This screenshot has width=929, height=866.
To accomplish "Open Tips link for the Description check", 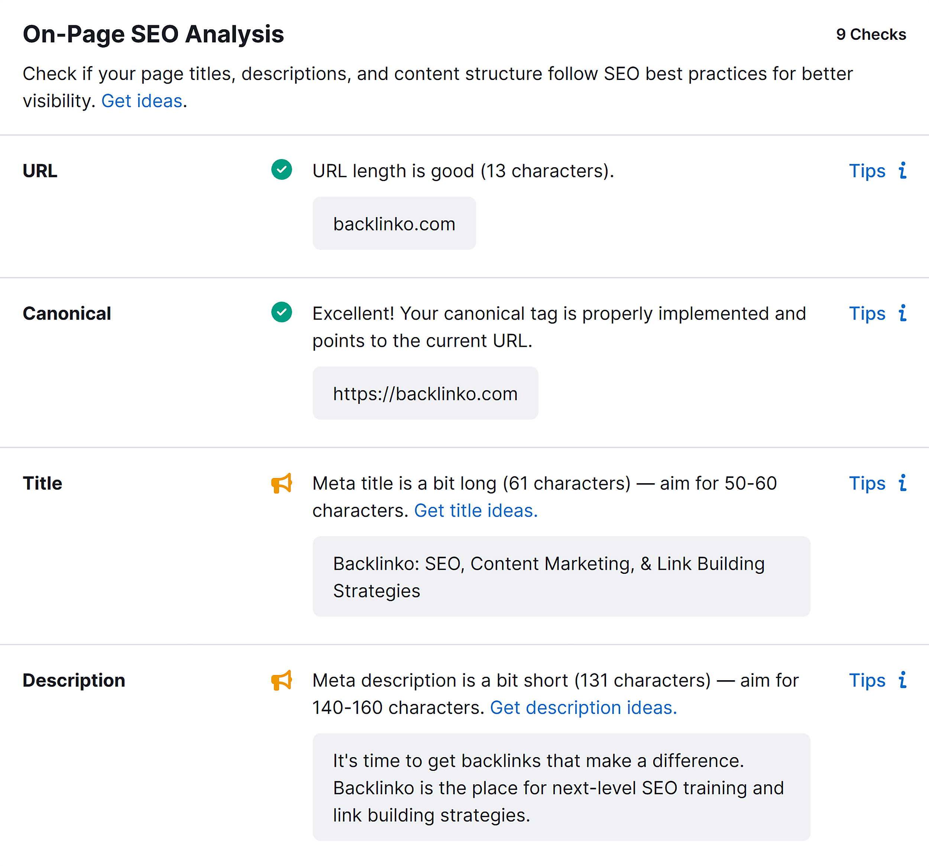I will click(x=867, y=681).
